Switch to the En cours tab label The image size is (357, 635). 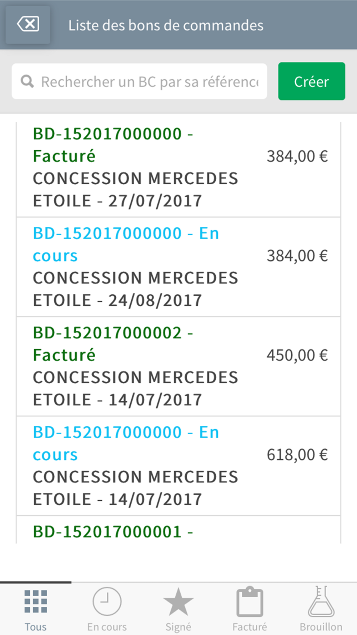pyautogui.click(x=107, y=627)
